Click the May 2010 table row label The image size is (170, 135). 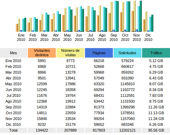pyautogui.click(x=13, y=84)
